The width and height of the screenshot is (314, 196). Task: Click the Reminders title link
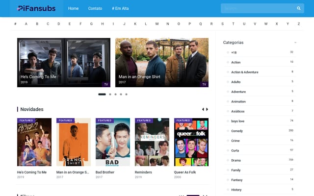point(143,172)
